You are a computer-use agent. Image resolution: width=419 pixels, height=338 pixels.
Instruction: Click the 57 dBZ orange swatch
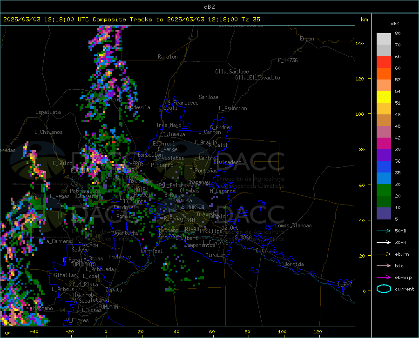[x=384, y=74]
